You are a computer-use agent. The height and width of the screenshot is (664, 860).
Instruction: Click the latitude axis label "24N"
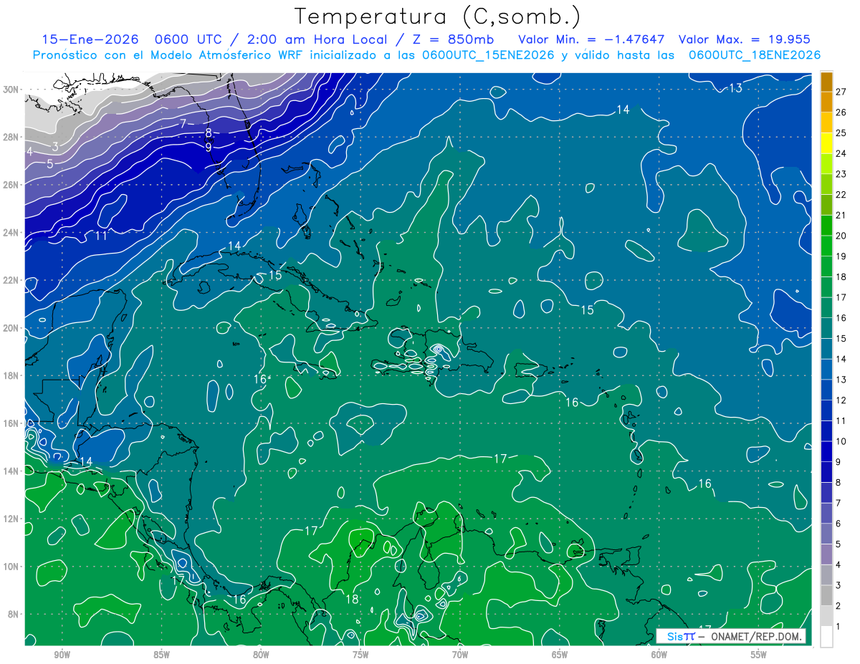click(x=11, y=233)
